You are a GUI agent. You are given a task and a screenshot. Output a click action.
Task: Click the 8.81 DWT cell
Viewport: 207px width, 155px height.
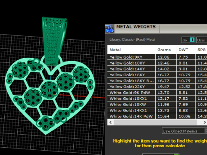point(186,93)
